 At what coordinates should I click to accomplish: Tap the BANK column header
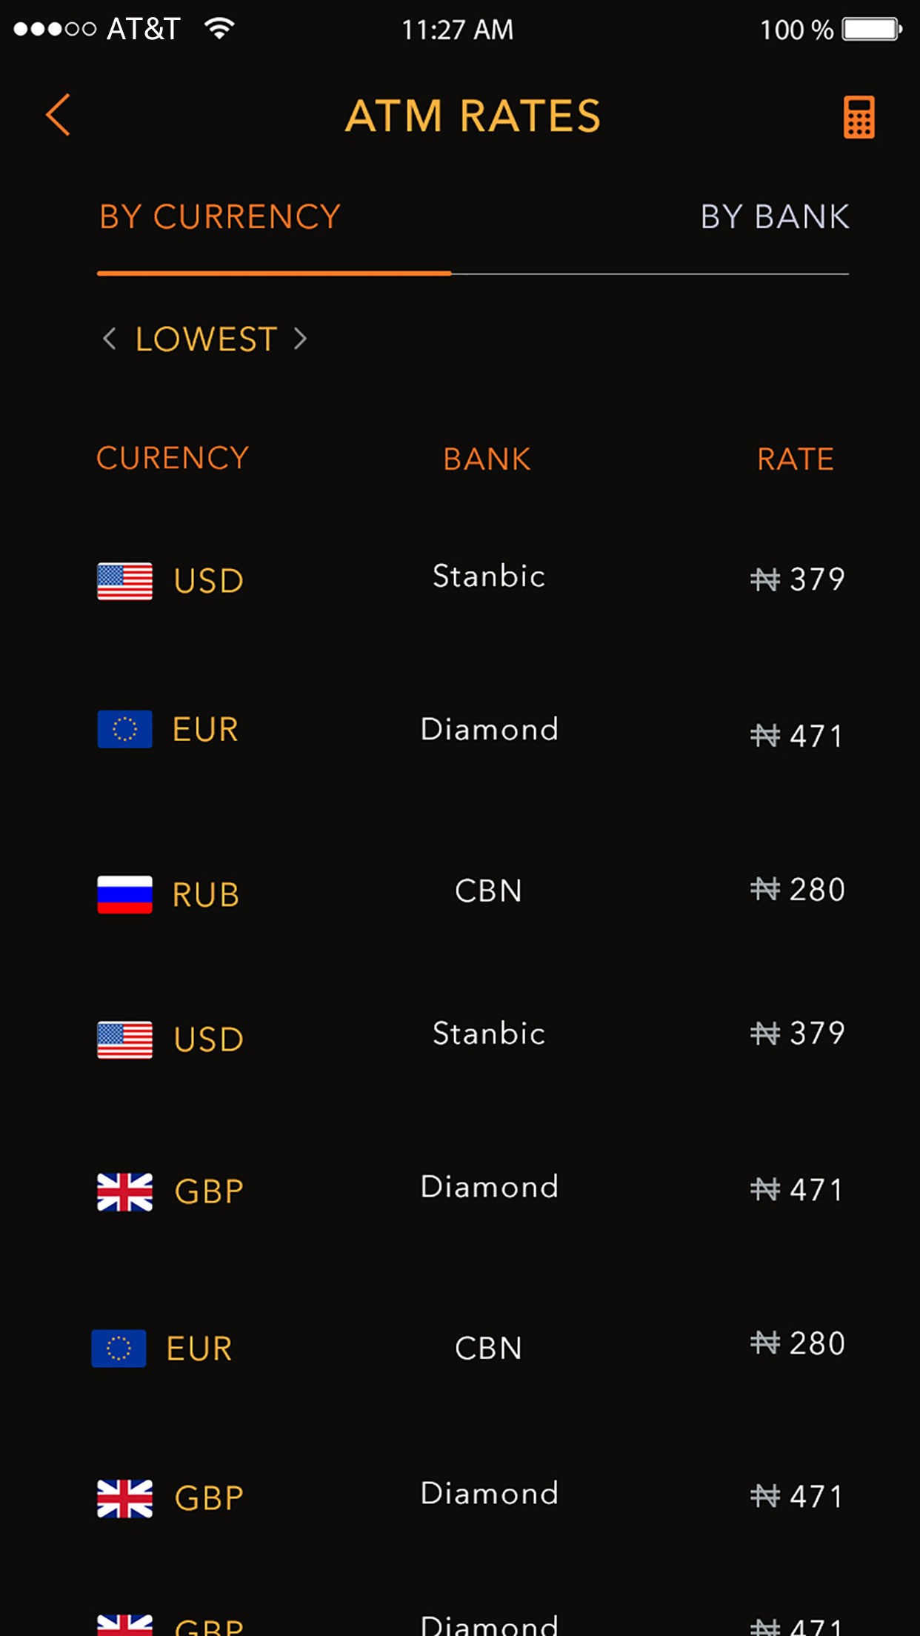point(487,459)
